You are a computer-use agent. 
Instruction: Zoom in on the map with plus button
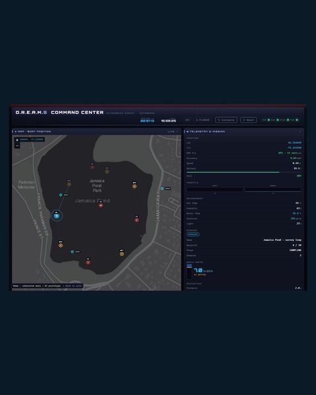(x=17, y=140)
